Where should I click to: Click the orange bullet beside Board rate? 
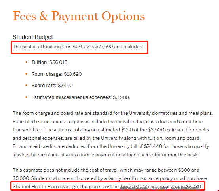pyautogui.click(x=26, y=86)
